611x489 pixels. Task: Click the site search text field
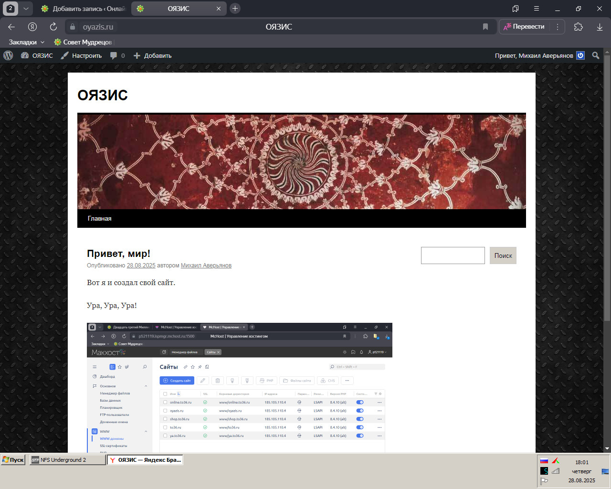pyautogui.click(x=453, y=255)
